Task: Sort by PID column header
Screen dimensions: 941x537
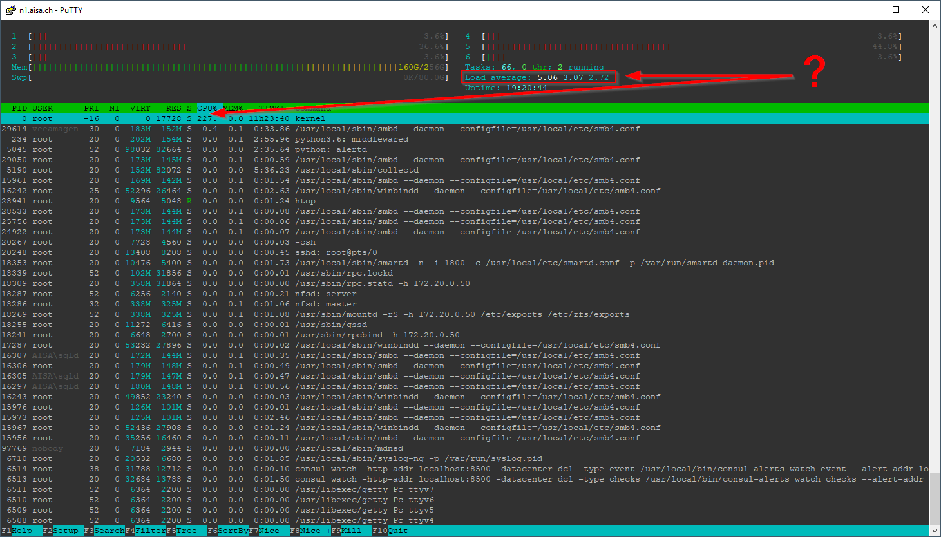Action: tap(19, 108)
